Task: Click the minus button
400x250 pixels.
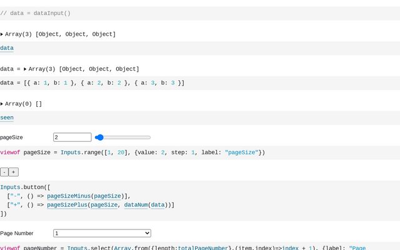Action: click(4, 172)
